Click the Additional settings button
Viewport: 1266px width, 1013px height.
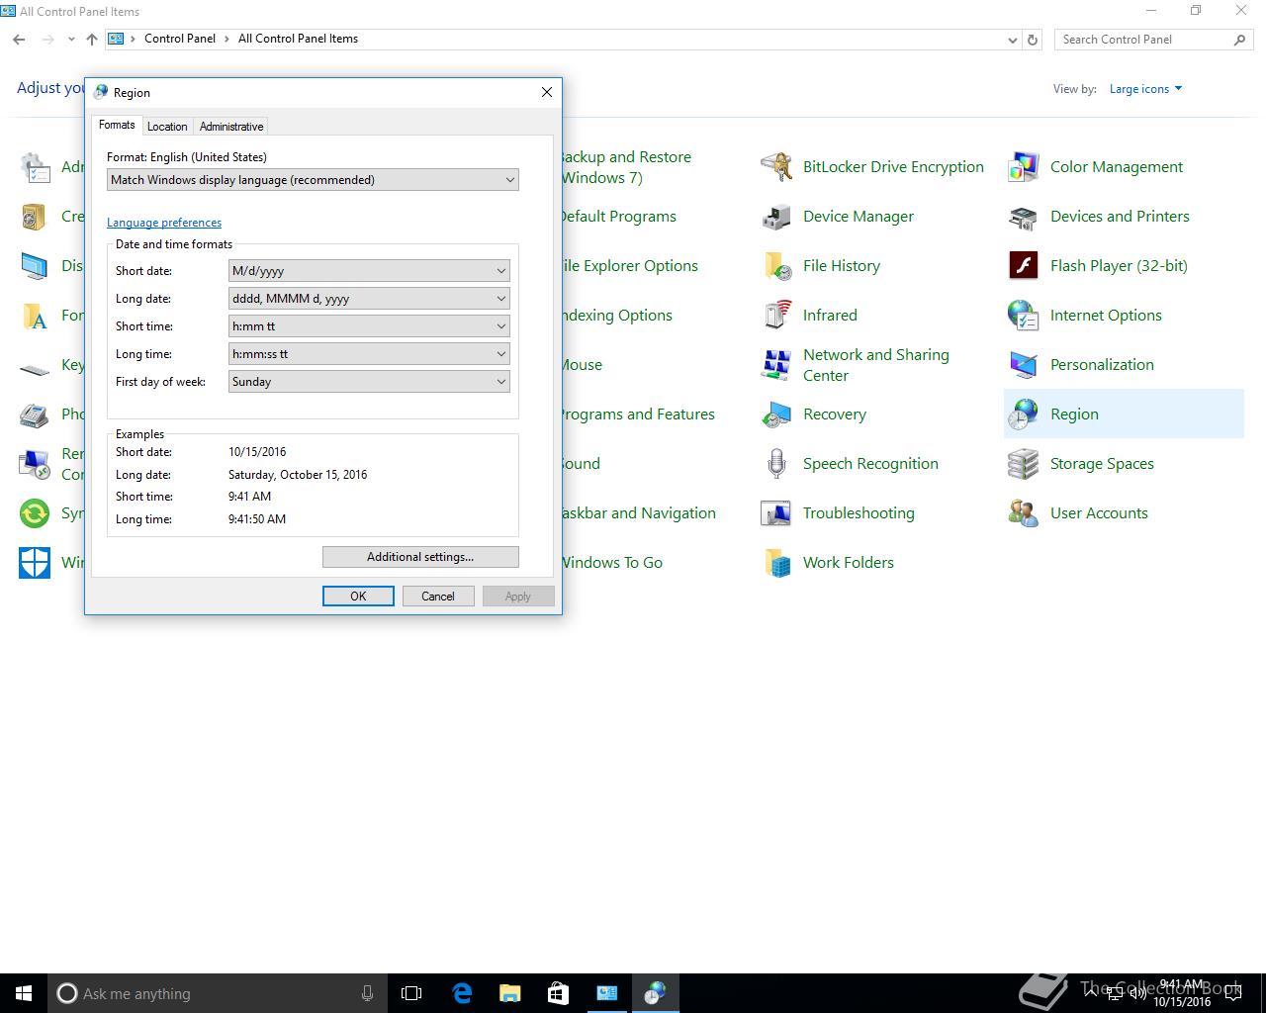[420, 557]
